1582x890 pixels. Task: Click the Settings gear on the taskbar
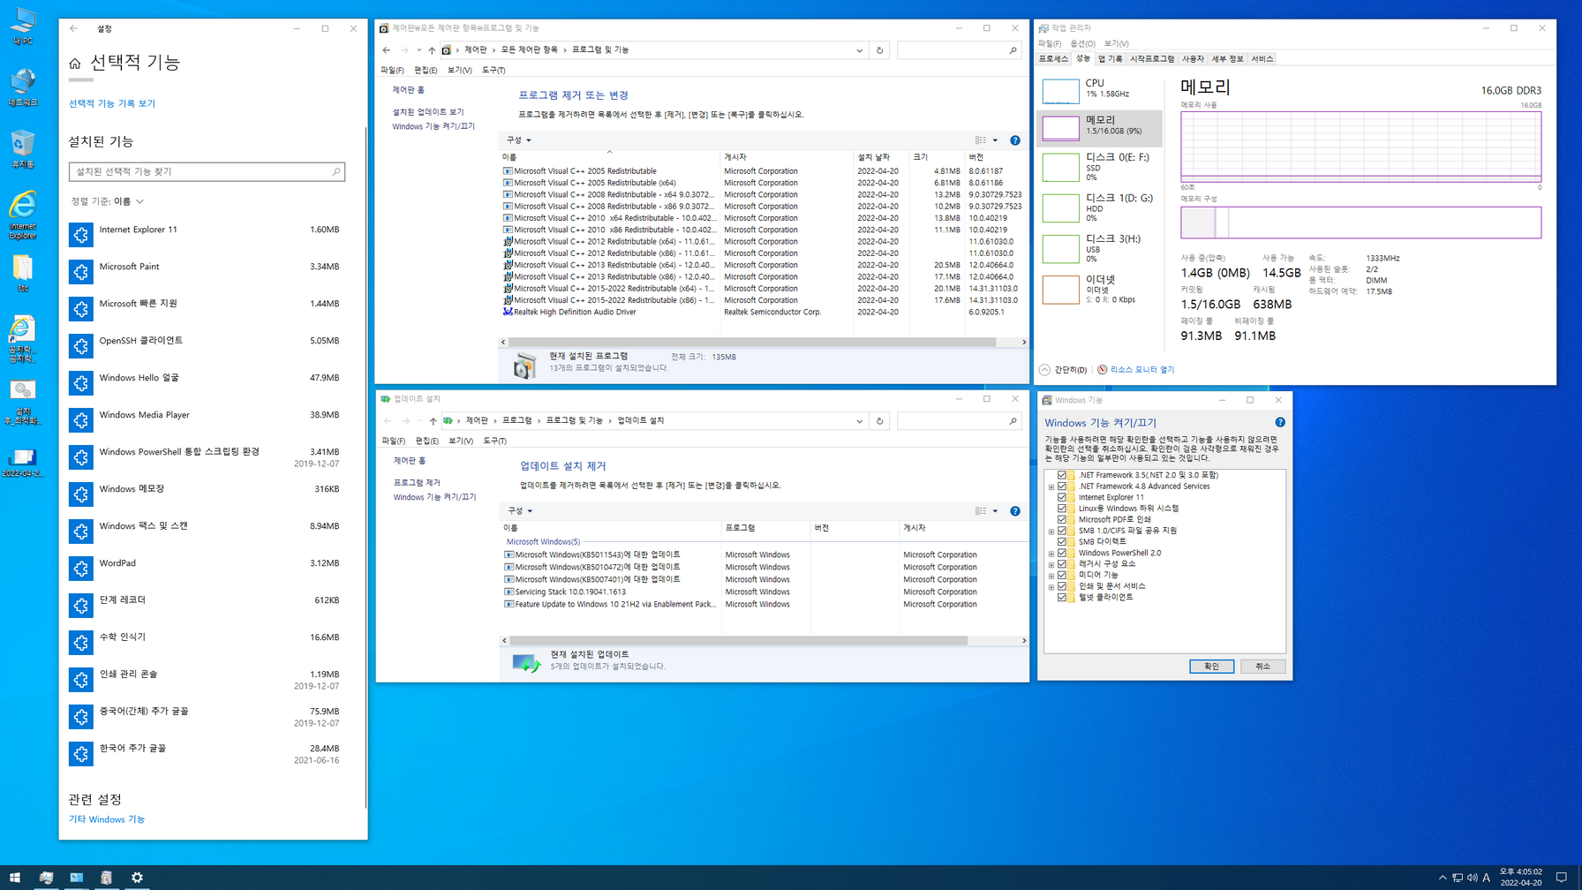[x=137, y=878]
